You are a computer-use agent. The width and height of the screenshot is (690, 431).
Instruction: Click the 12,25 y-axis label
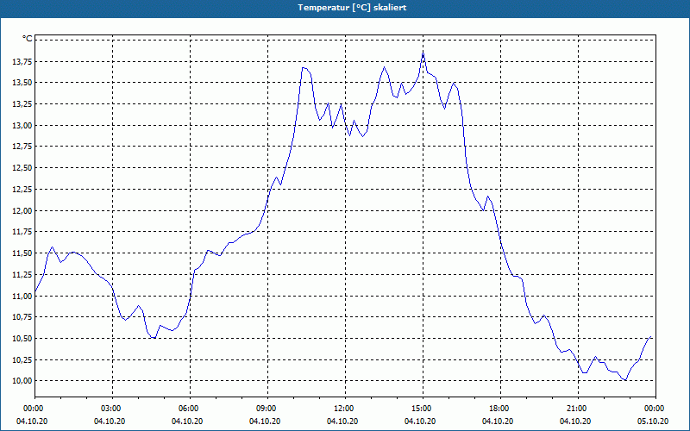(x=22, y=190)
